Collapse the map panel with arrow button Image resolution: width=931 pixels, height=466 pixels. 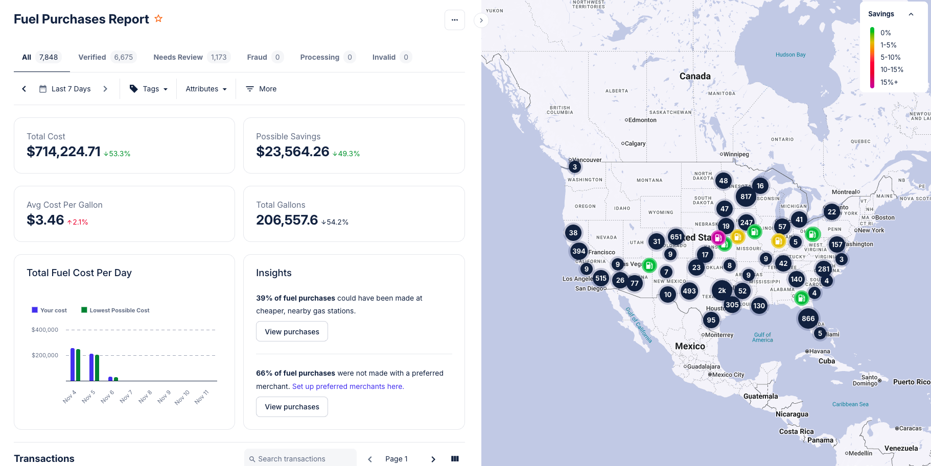point(481,20)
